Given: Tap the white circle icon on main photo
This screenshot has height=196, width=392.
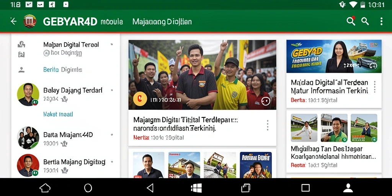Looking at the screenshot, I should [x=266, y=101].
